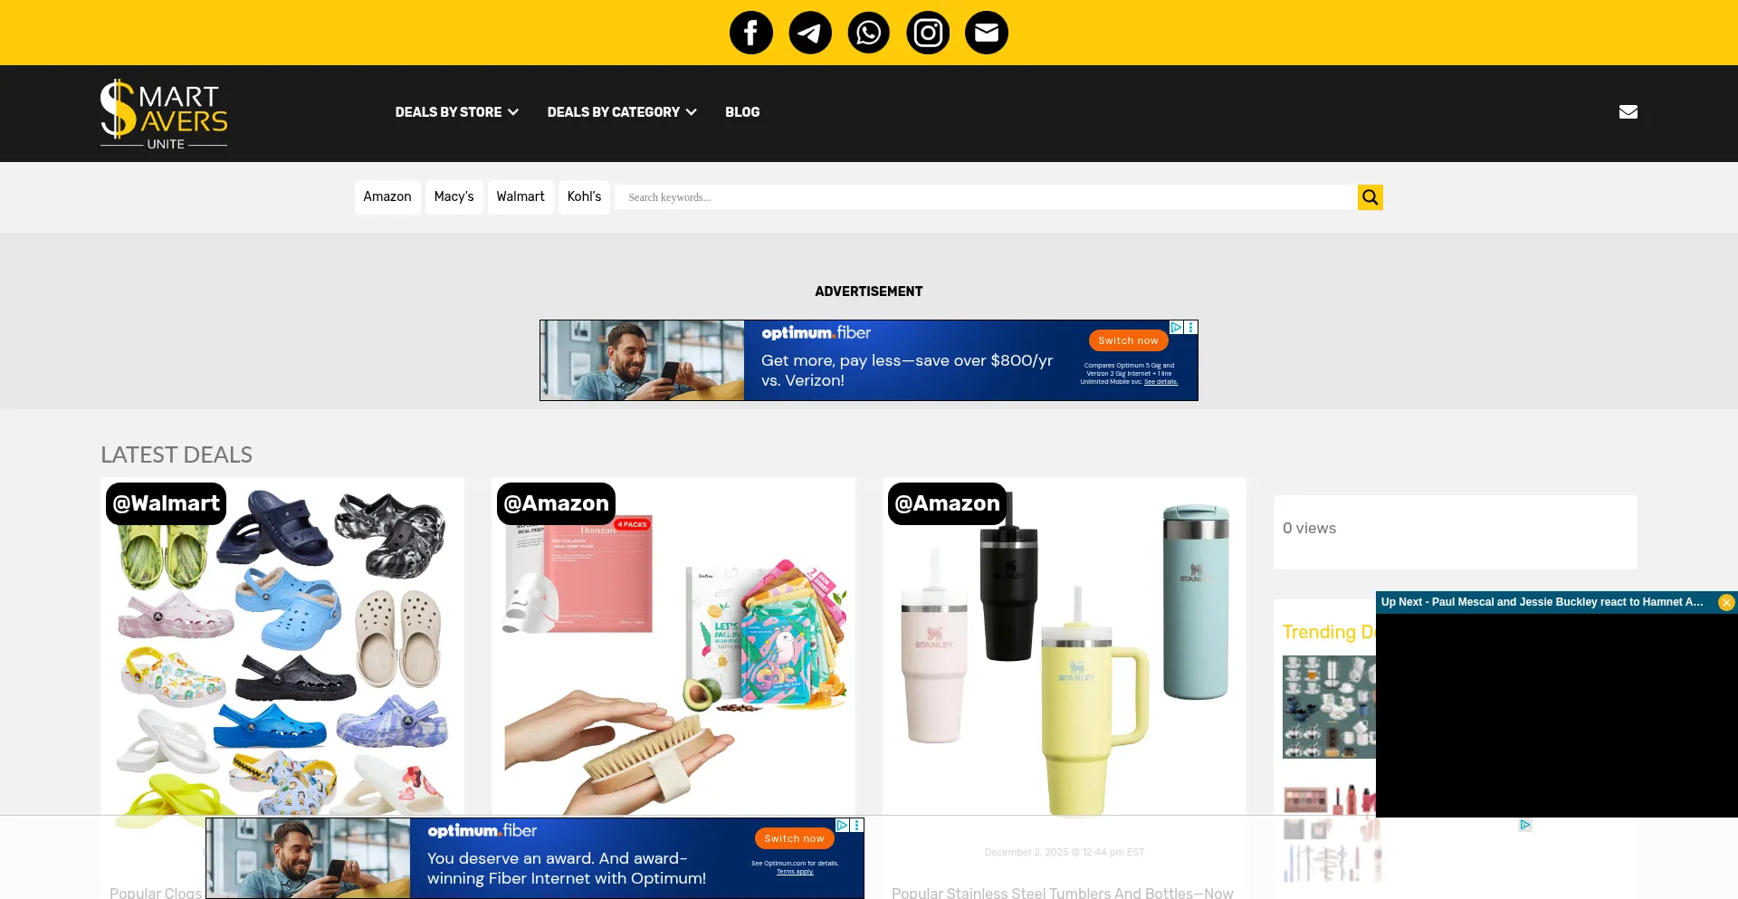Open the Instagram social icon
This screenshot has height=899, width=1738.
[x=928, y=33]
